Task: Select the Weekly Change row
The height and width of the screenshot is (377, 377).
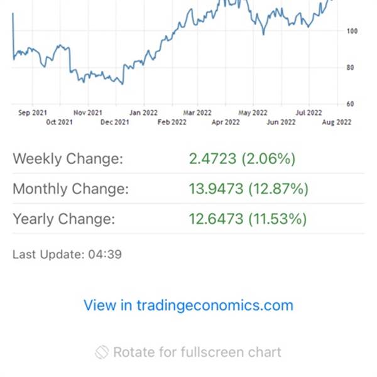Action: 188,159
